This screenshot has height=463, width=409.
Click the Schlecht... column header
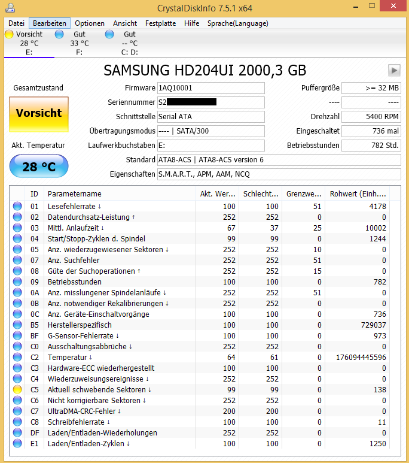260,193
